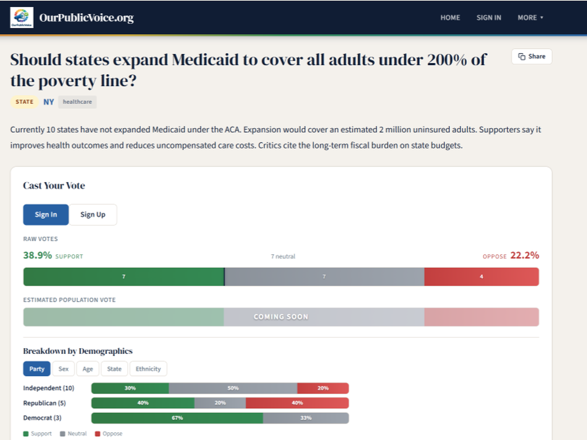Viewport: 587px width, 440px height.
Task: Go to the HOME page
Action: click(450, 18)
